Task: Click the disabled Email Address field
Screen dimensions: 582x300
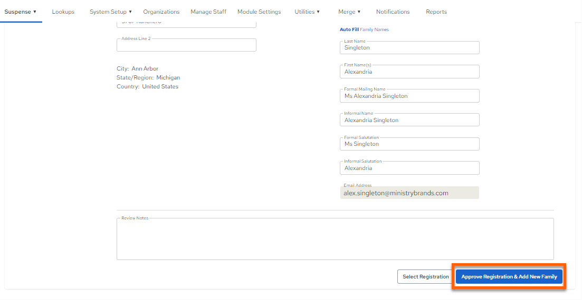Action: pos(409,193)
